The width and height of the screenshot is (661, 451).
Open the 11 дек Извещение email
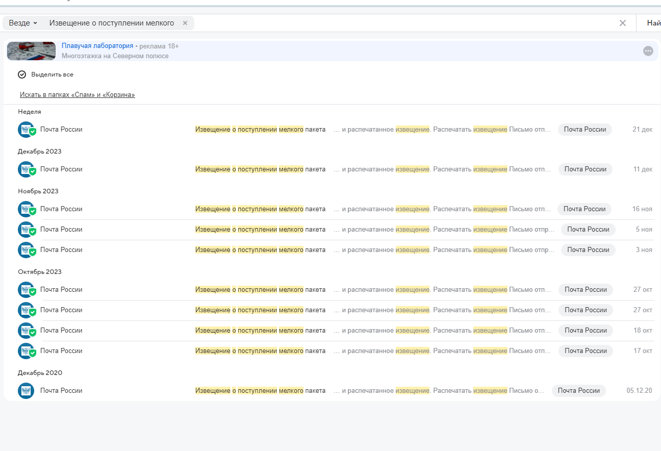pyautogui.click(x=260, y=169)
